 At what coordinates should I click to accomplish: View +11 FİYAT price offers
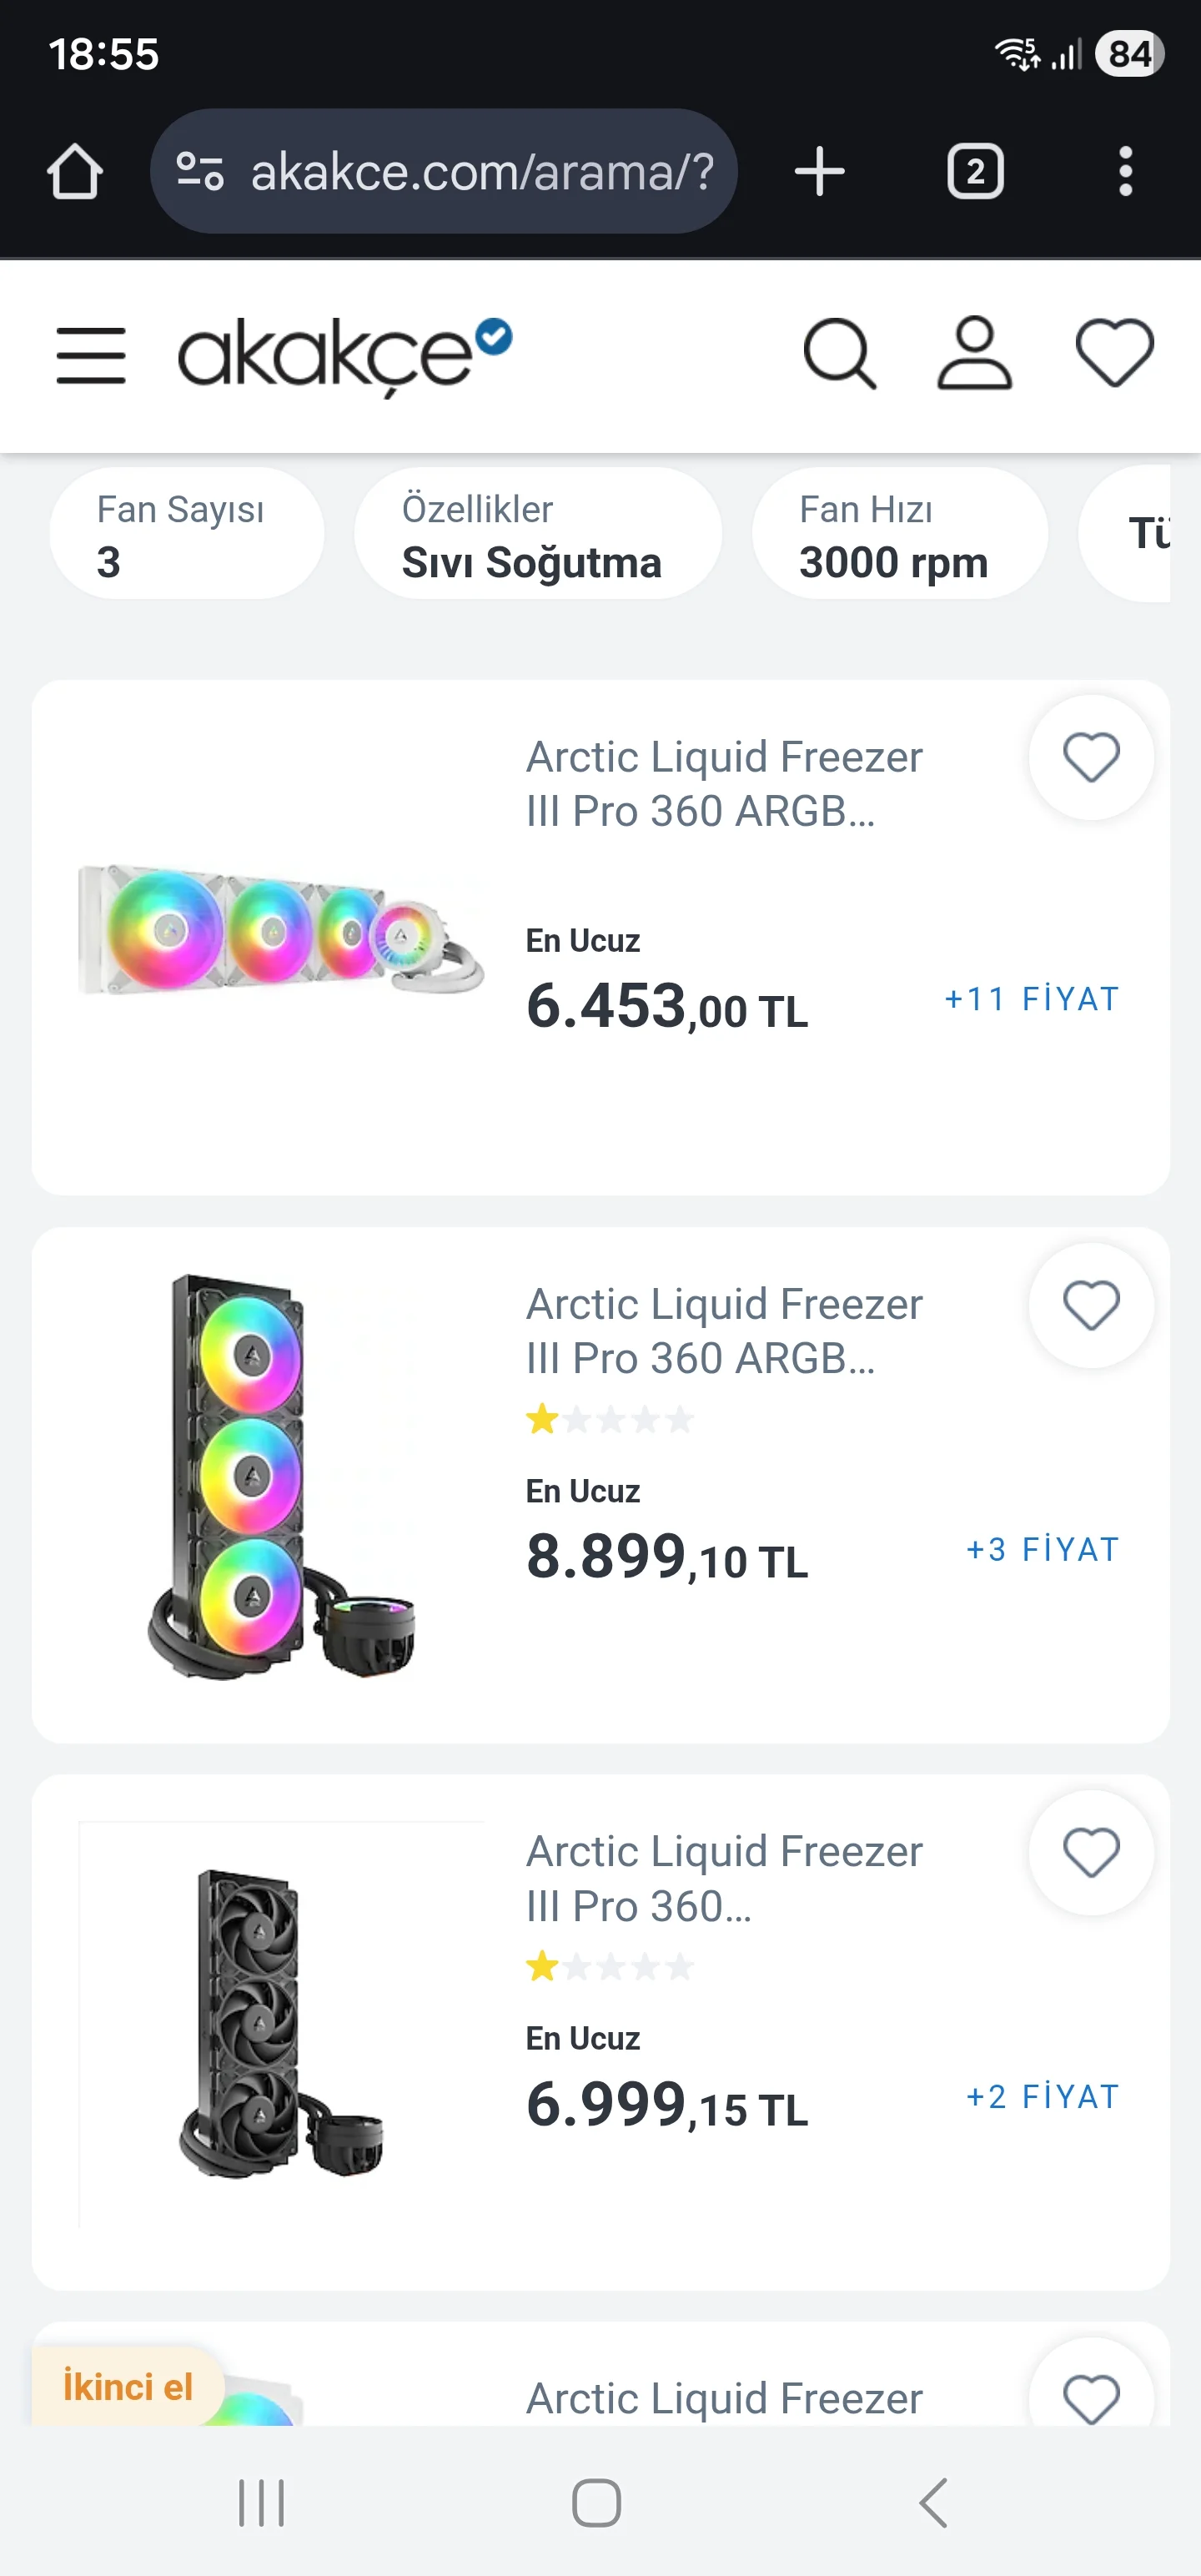[x=1031, y=999]
